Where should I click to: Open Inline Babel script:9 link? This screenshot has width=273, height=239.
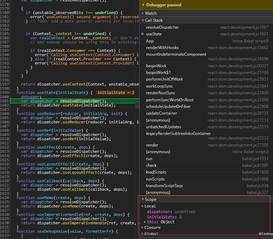250,41
